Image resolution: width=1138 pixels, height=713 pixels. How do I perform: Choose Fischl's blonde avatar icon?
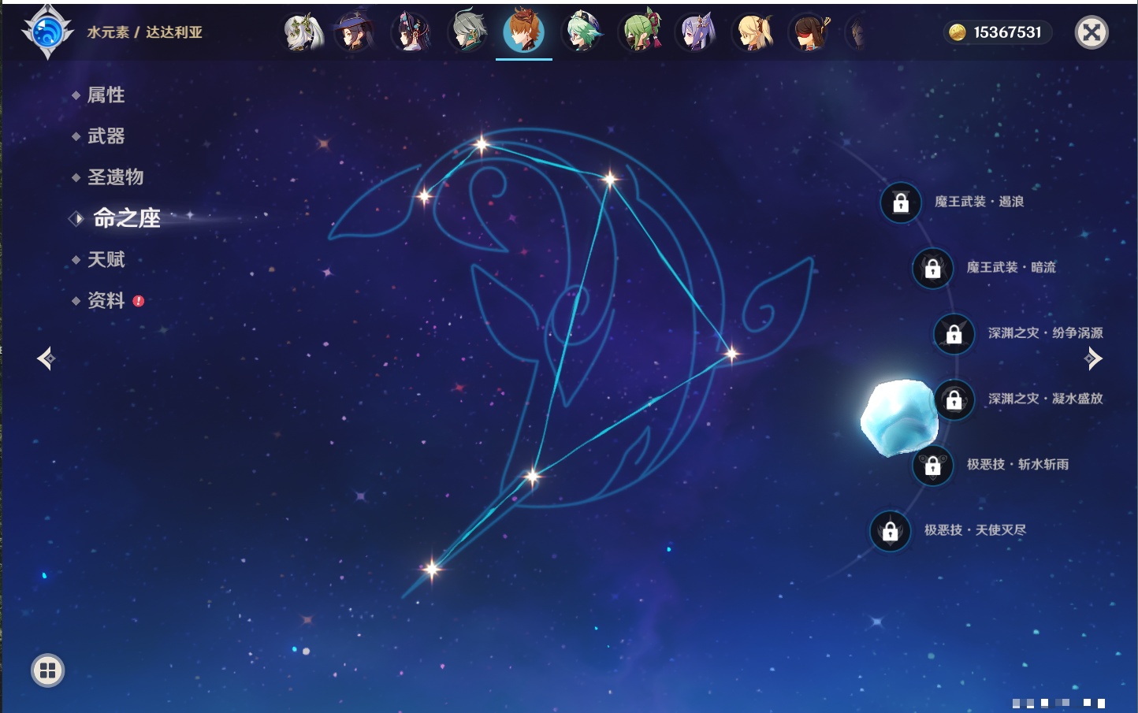pos(753,32)
